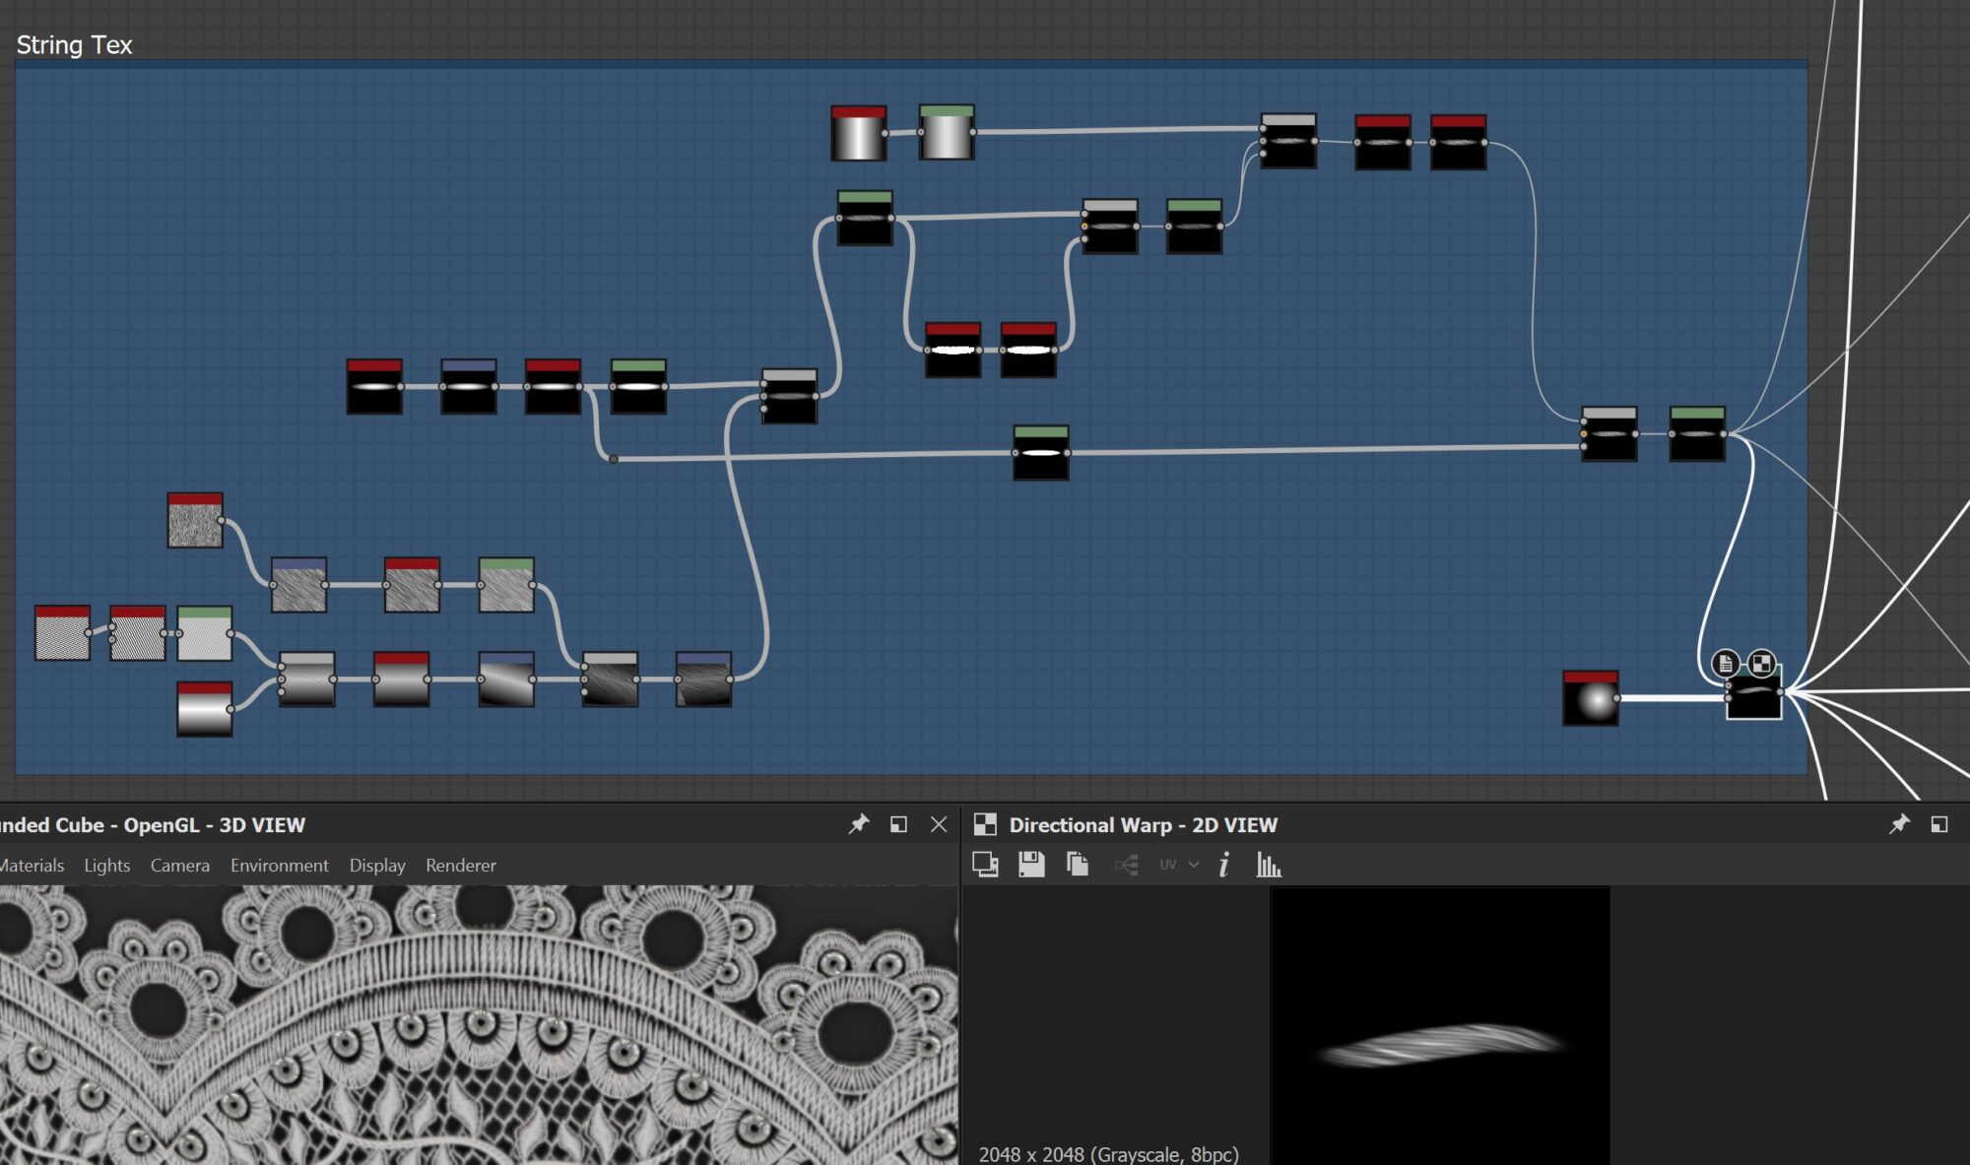The height and width of the screenshot is (1165, 1970).
Task: Open the Lights menu
Action: [106, 865]
